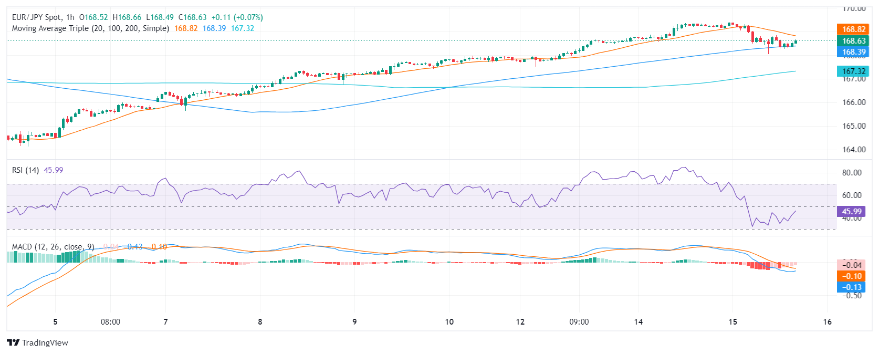Click the pink -0.04 MACD histogram tag
The height and width of the screenshot is (354, 879).
click(x=852, y=265)
